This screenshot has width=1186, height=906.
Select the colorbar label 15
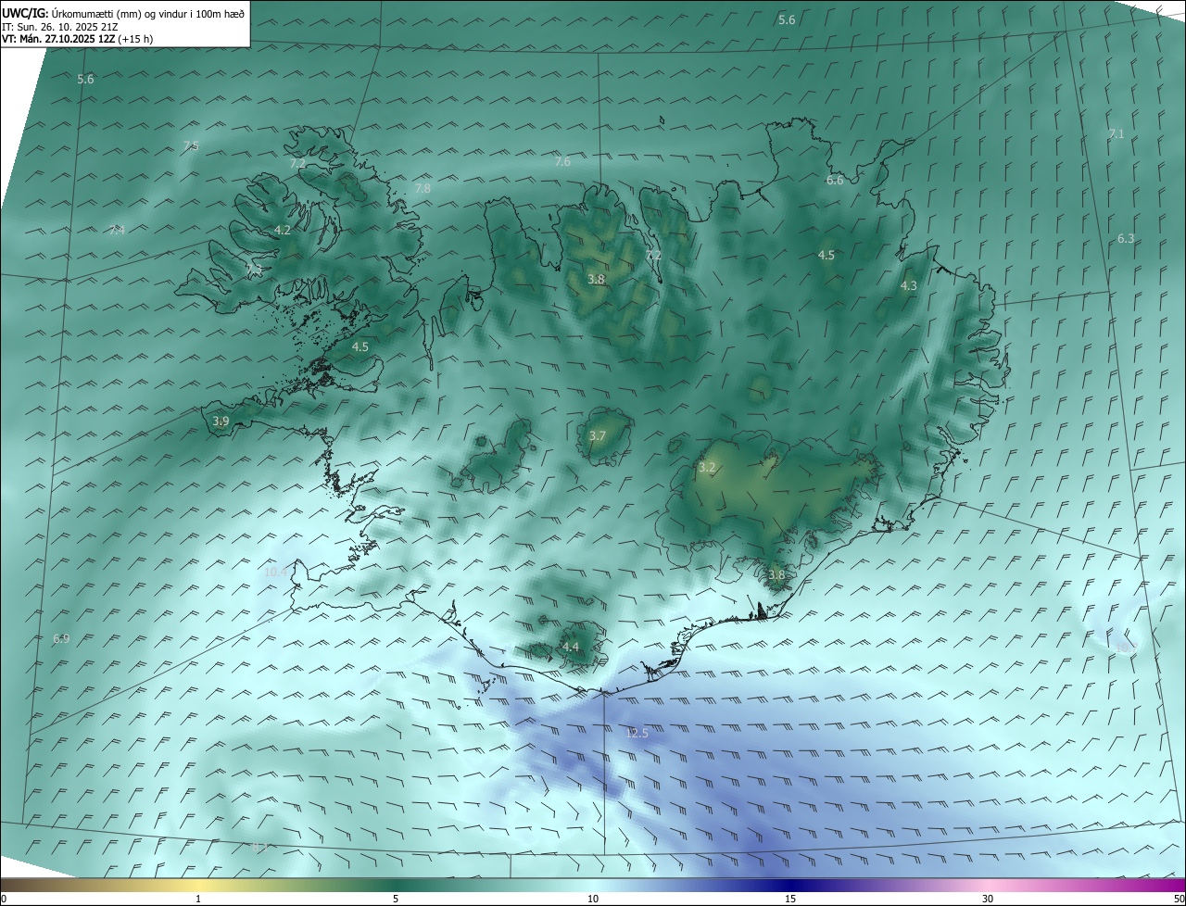(790, 899)
